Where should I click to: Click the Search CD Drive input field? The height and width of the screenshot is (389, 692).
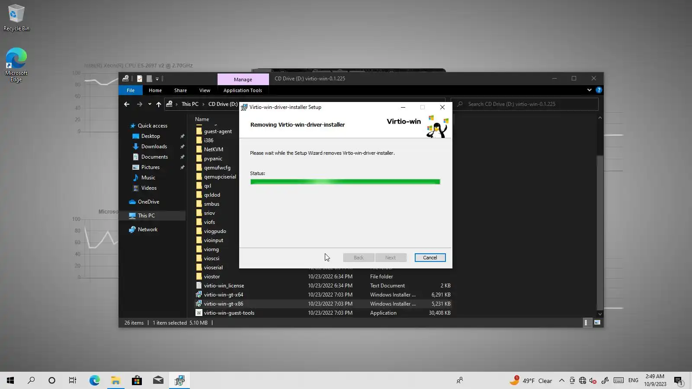pos(525,104)
